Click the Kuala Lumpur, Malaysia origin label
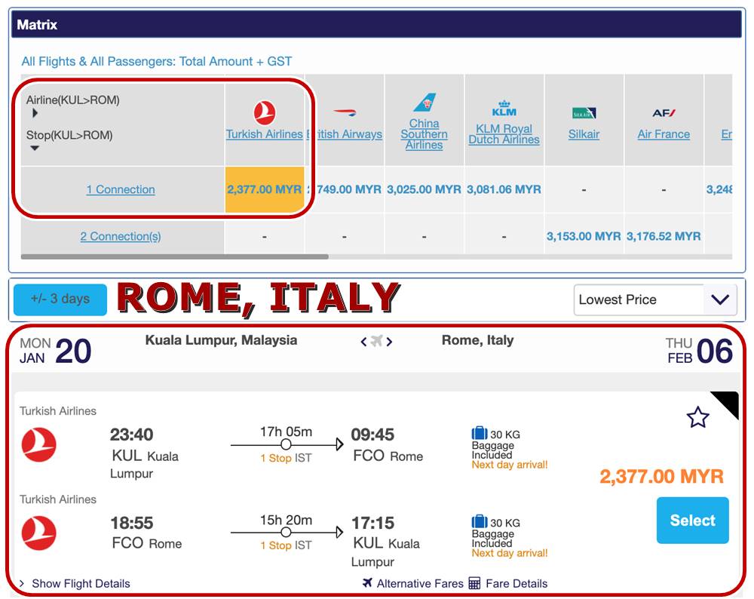Screen dimensions: 754x599 pos(221,340)
